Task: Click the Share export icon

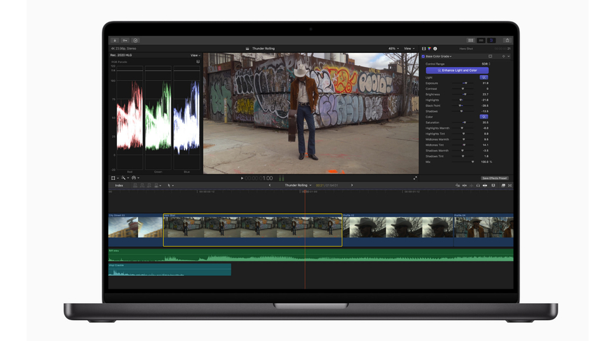Action: 506,40
